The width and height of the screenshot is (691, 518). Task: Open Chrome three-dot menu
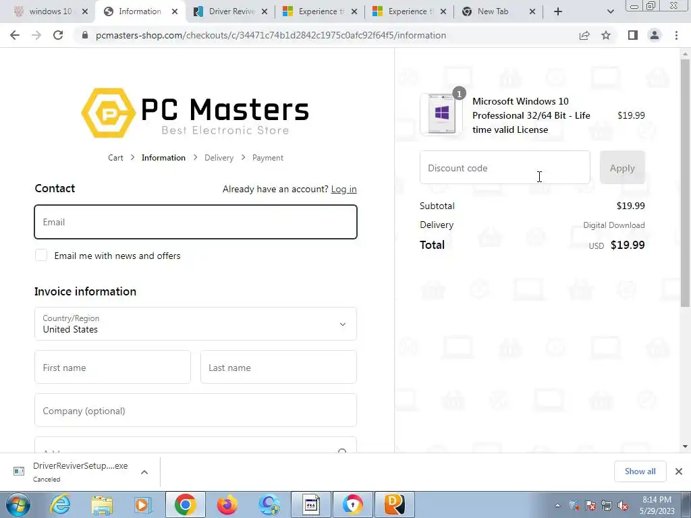[x=676, y=35]
